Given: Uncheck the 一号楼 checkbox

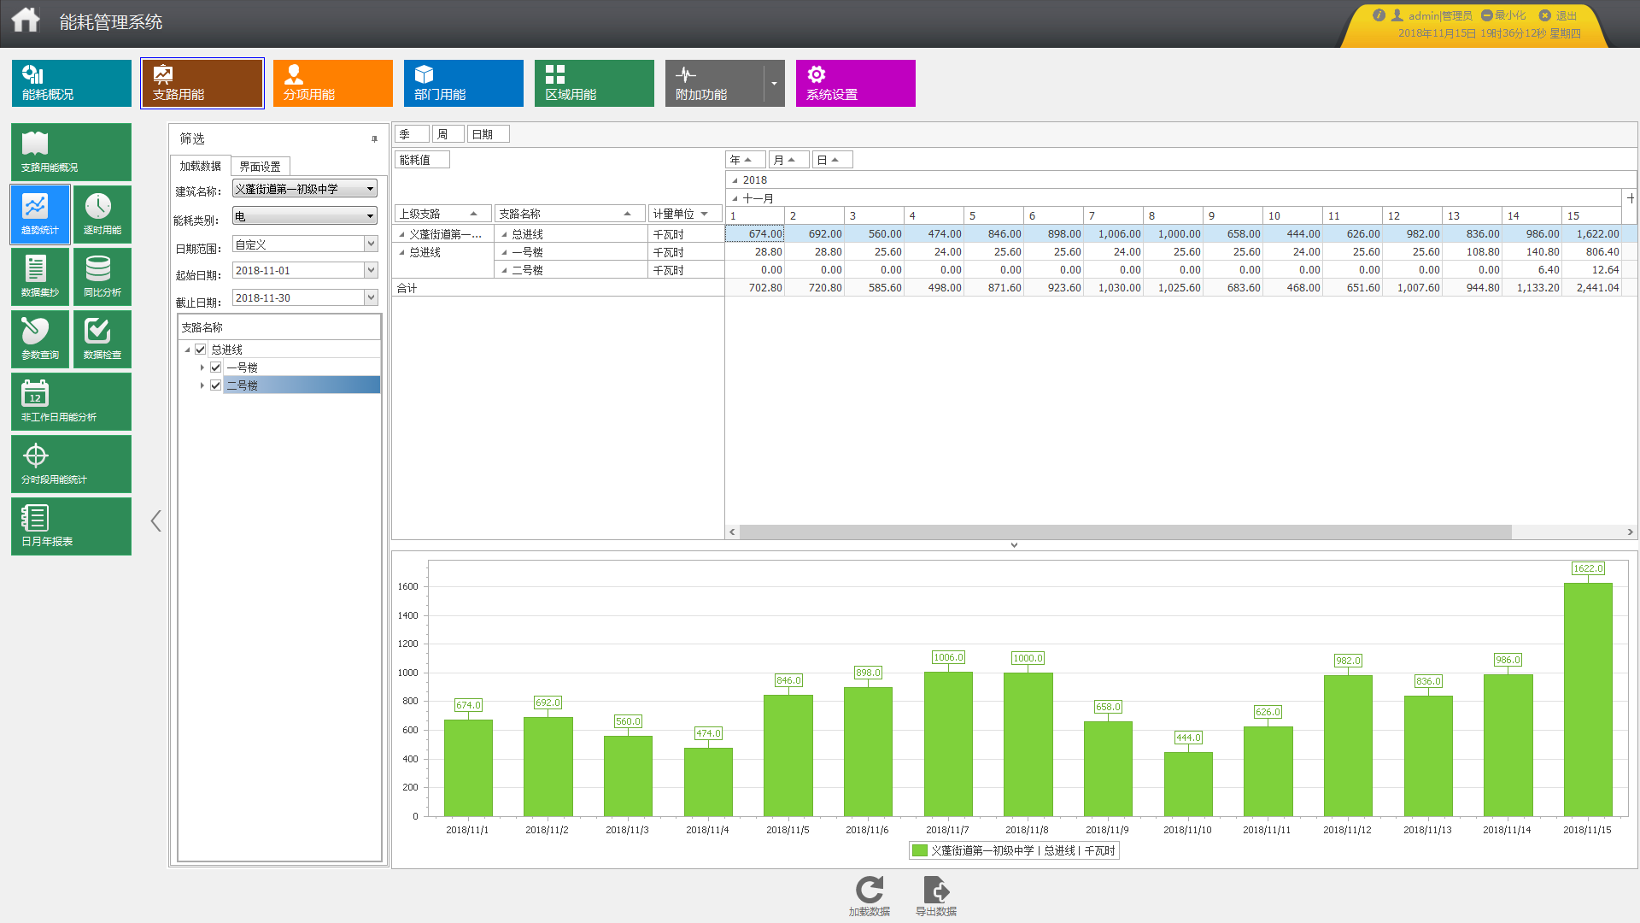Looking at the screenshot, I should click(216, 367).
